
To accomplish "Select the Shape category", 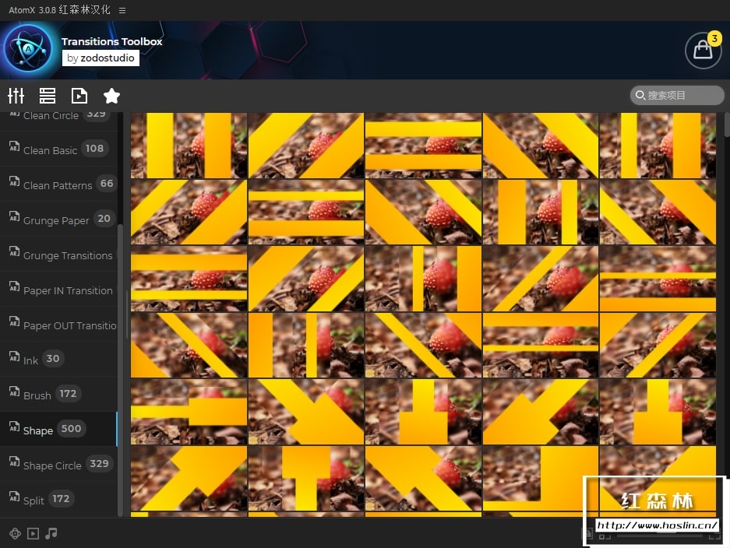I will (58, 430).
